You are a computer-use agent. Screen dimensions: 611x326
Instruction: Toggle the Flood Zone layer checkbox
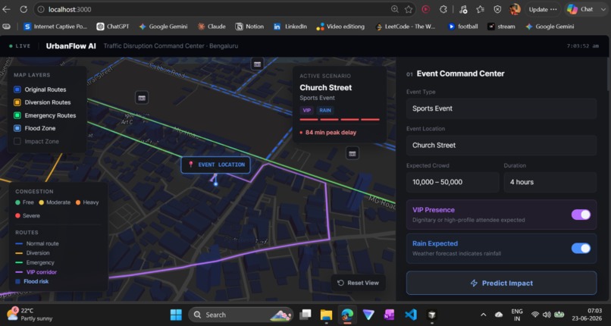(17, 128)
